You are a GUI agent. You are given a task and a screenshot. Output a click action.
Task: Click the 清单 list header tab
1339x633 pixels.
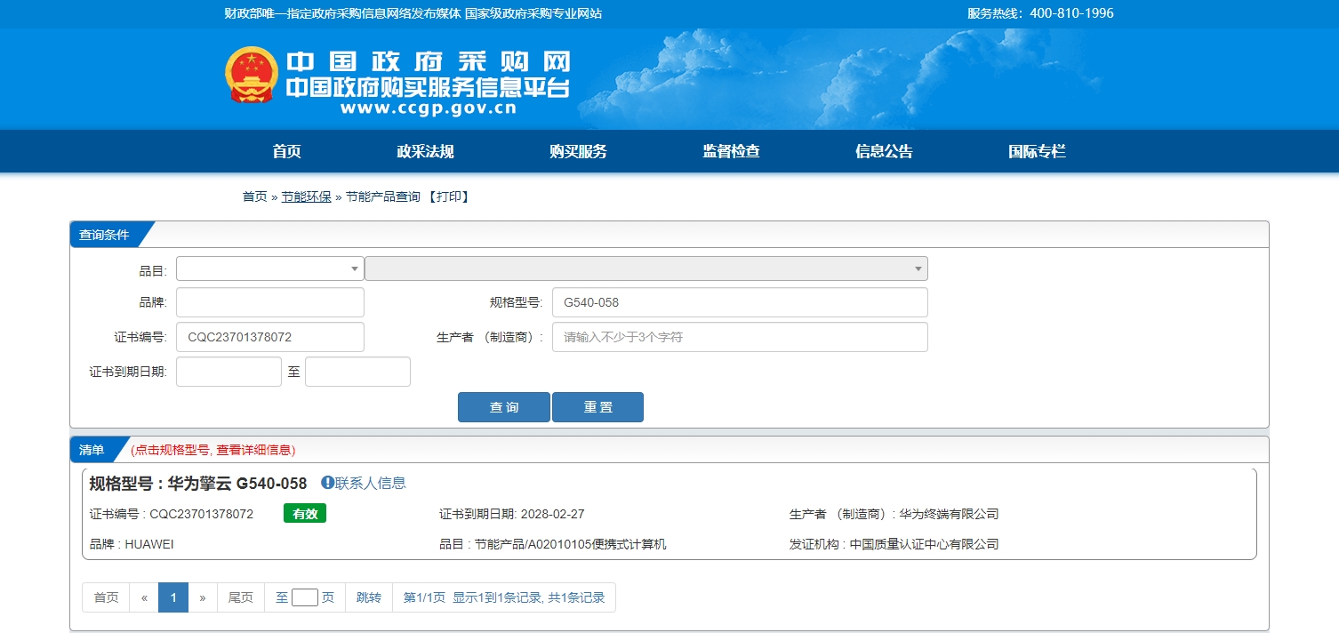[x=92, y=450]
